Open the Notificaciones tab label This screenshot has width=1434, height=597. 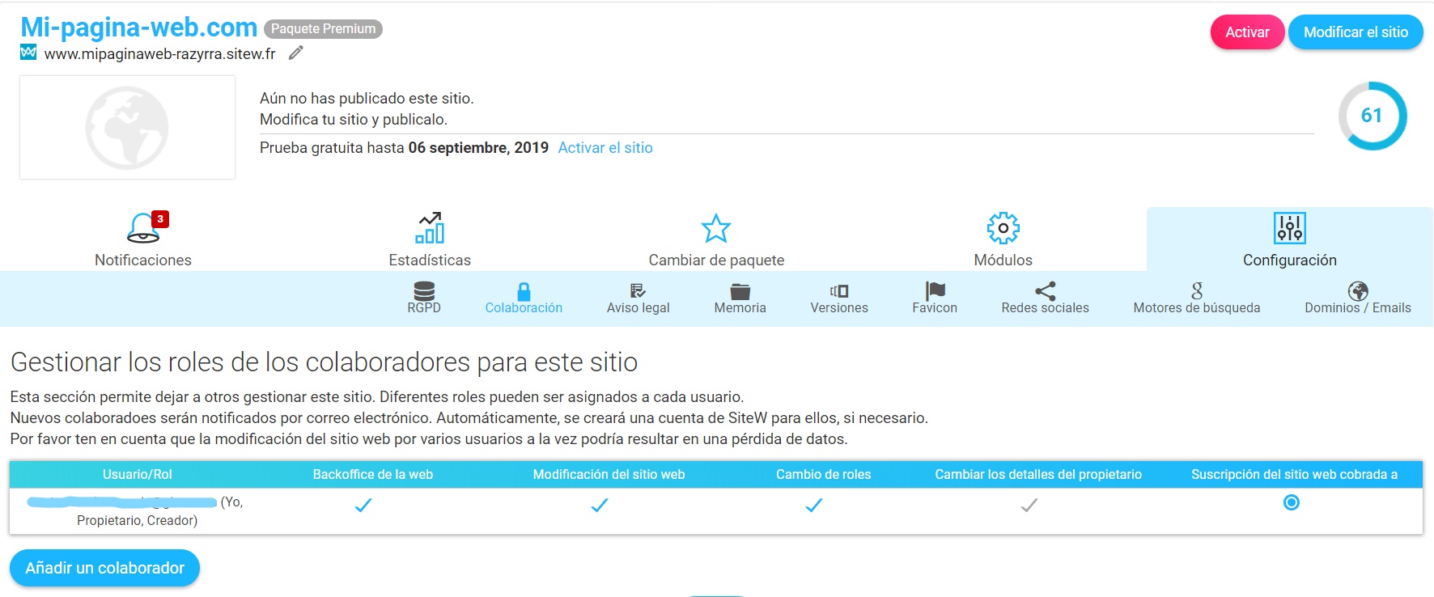(143, 260)
